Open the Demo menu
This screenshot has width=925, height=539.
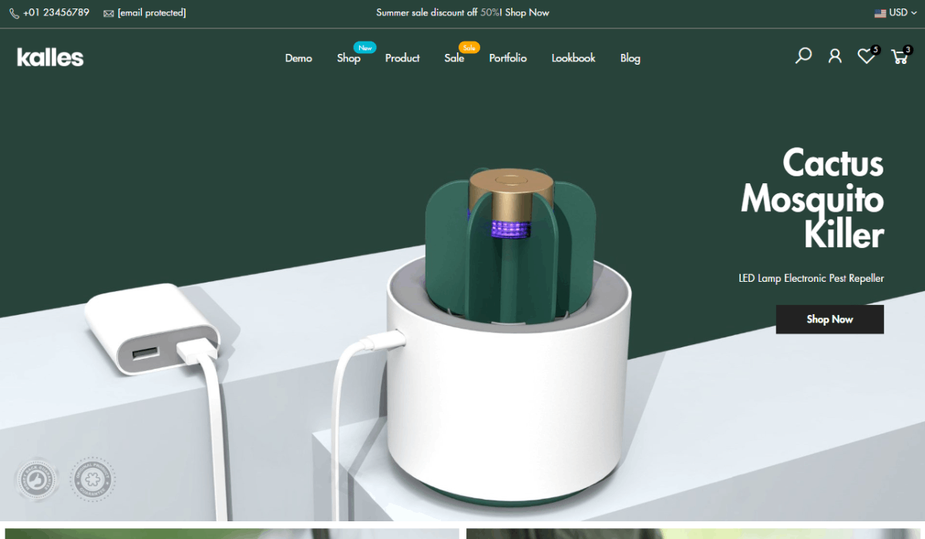coord(298,59)
